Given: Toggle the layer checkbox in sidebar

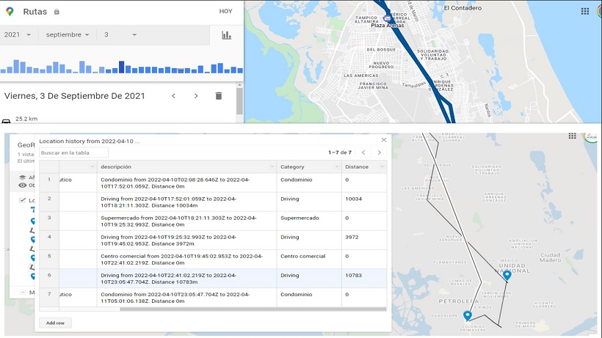Looking at the screenshot, I should [x=23, y=200].
